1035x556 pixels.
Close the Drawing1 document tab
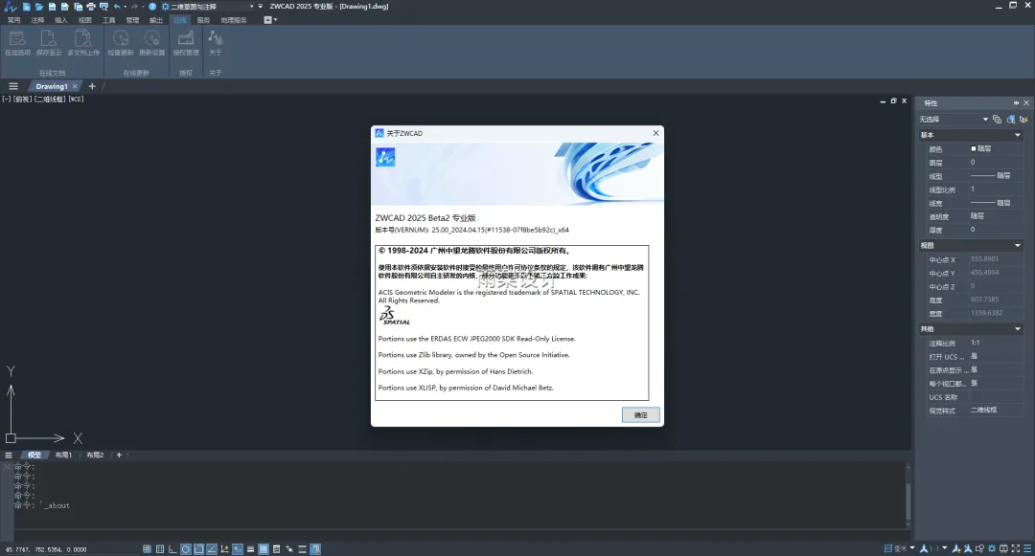pyautogui.click(x=75, y=86)
